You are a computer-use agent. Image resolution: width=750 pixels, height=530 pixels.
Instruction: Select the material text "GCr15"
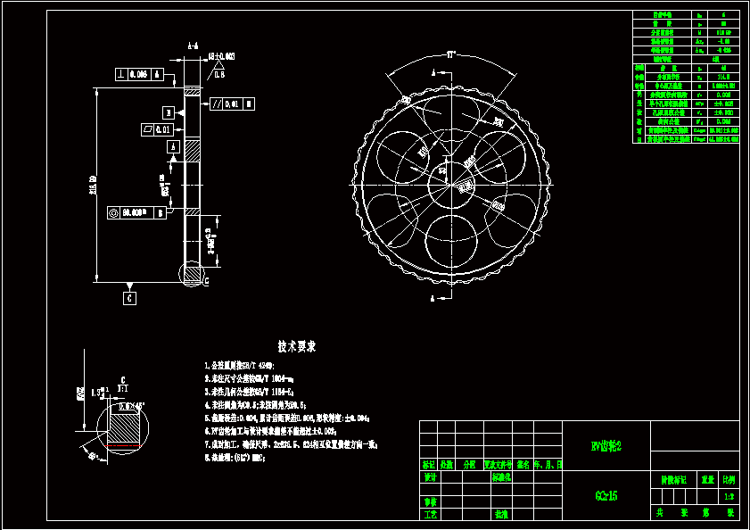606,495
